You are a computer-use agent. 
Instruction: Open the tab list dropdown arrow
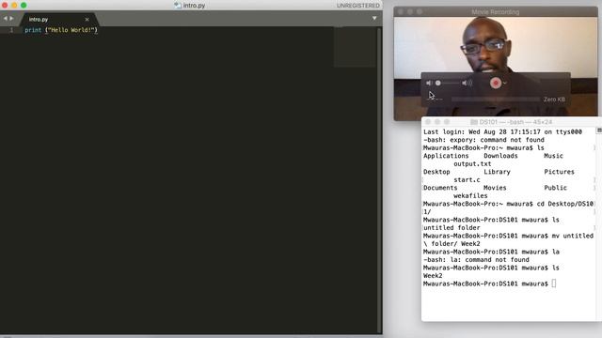click(x=374, y=18)
